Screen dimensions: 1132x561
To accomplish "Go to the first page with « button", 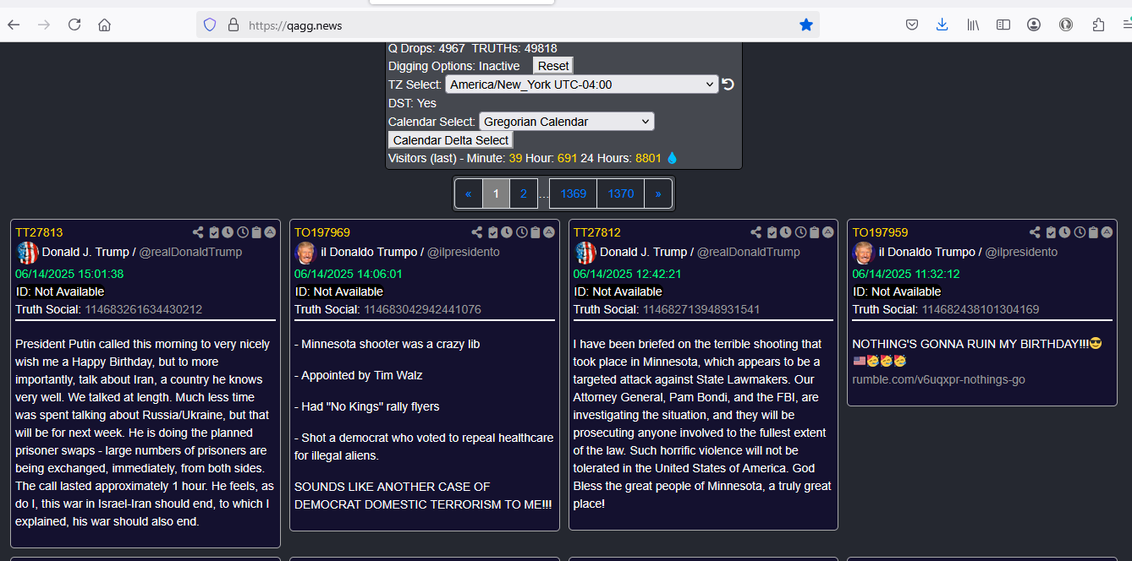I will pos(469,193).
